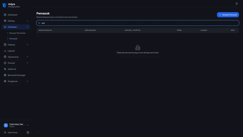Screen dimensions: 243x137
Task: Open Pesanan Pembelian submenu item
Action: coord(17,33)
